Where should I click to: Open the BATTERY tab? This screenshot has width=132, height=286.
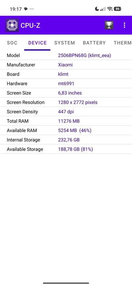[x=94, y=43]
